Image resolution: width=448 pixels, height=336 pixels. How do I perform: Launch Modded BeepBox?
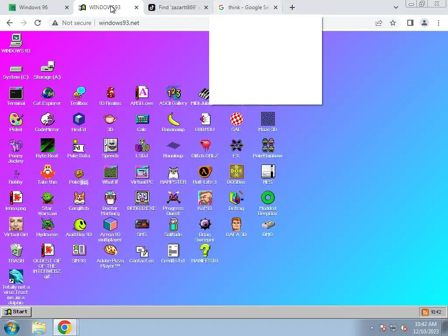(268, 204)
